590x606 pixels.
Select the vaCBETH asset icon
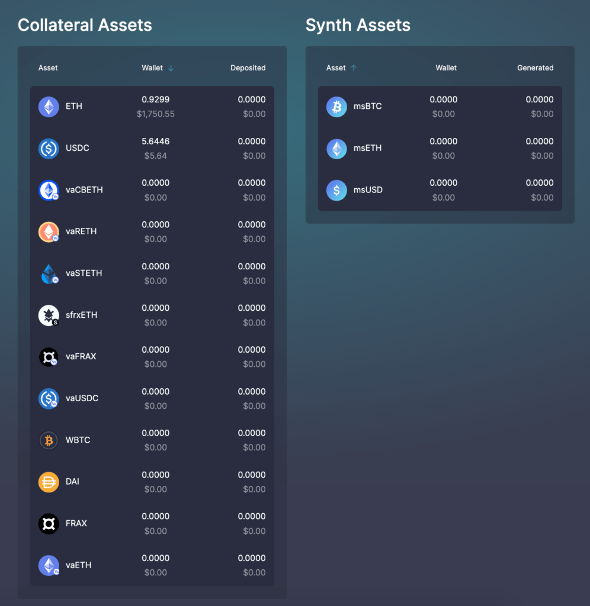click(49, 190)
